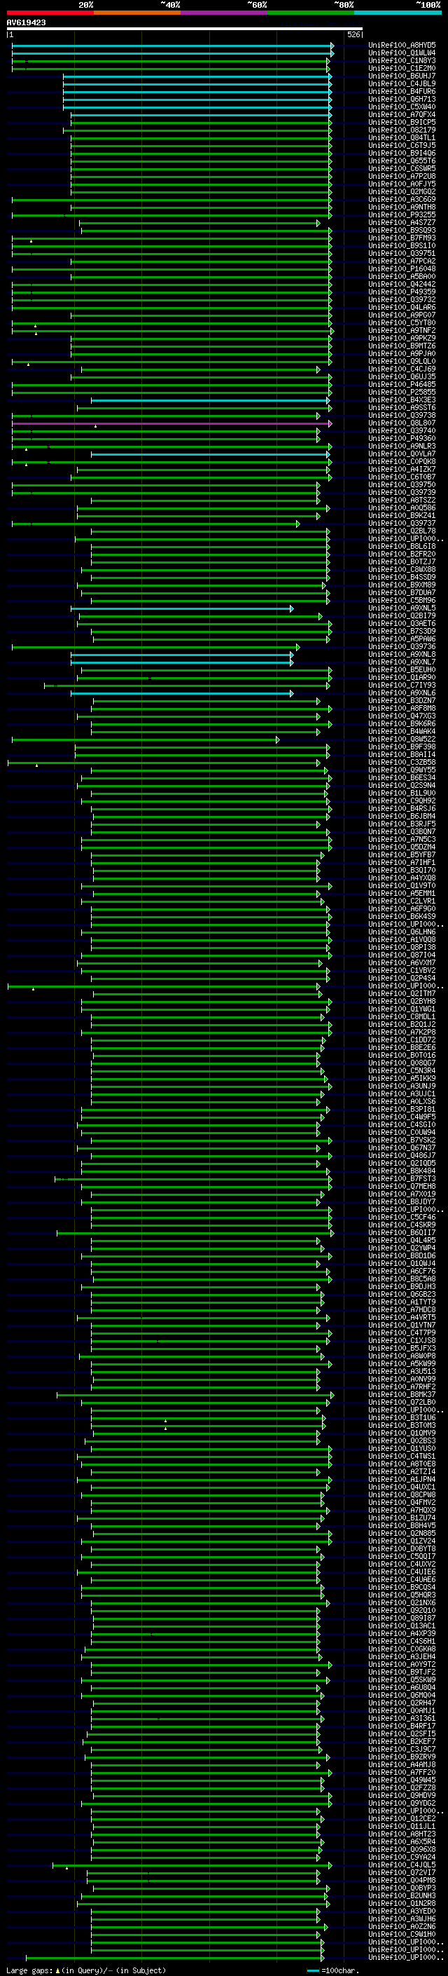
Task: Open the UniRef100_Q8L807 hit label
Action: 402,423
